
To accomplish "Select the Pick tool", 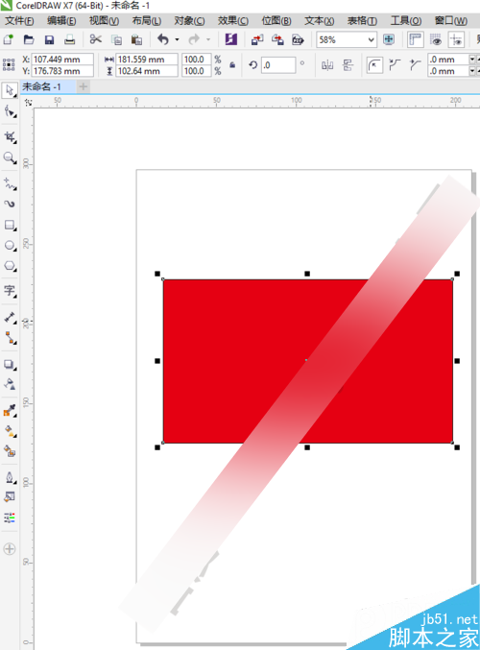I will pos(10,90).
